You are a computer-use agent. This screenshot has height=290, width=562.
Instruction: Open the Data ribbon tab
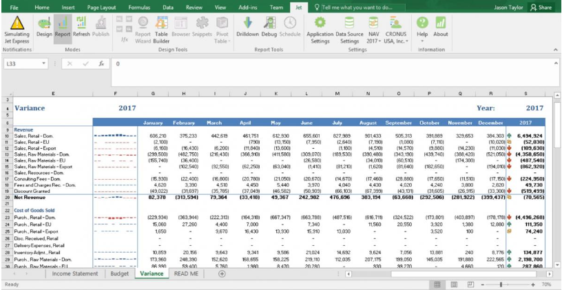[x=168, y=7]
